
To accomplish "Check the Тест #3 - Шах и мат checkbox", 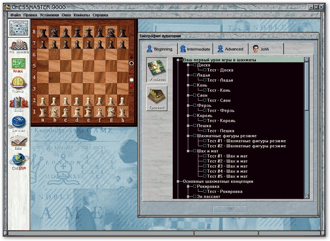I will point(205,166).
